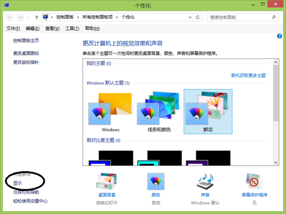Viewport: 286px width, 214px height.
Task: Open the recent locations dropdown arrow
Action: [29, 18]
